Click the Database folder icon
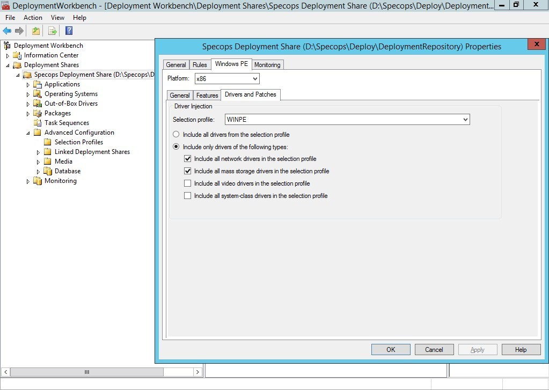The height and width of the screenshot is (390, 549). click(x=48, y=171)
